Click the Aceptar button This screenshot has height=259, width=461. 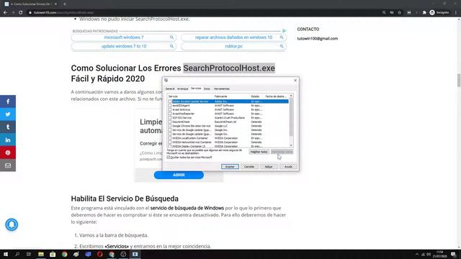click(230, 166)
